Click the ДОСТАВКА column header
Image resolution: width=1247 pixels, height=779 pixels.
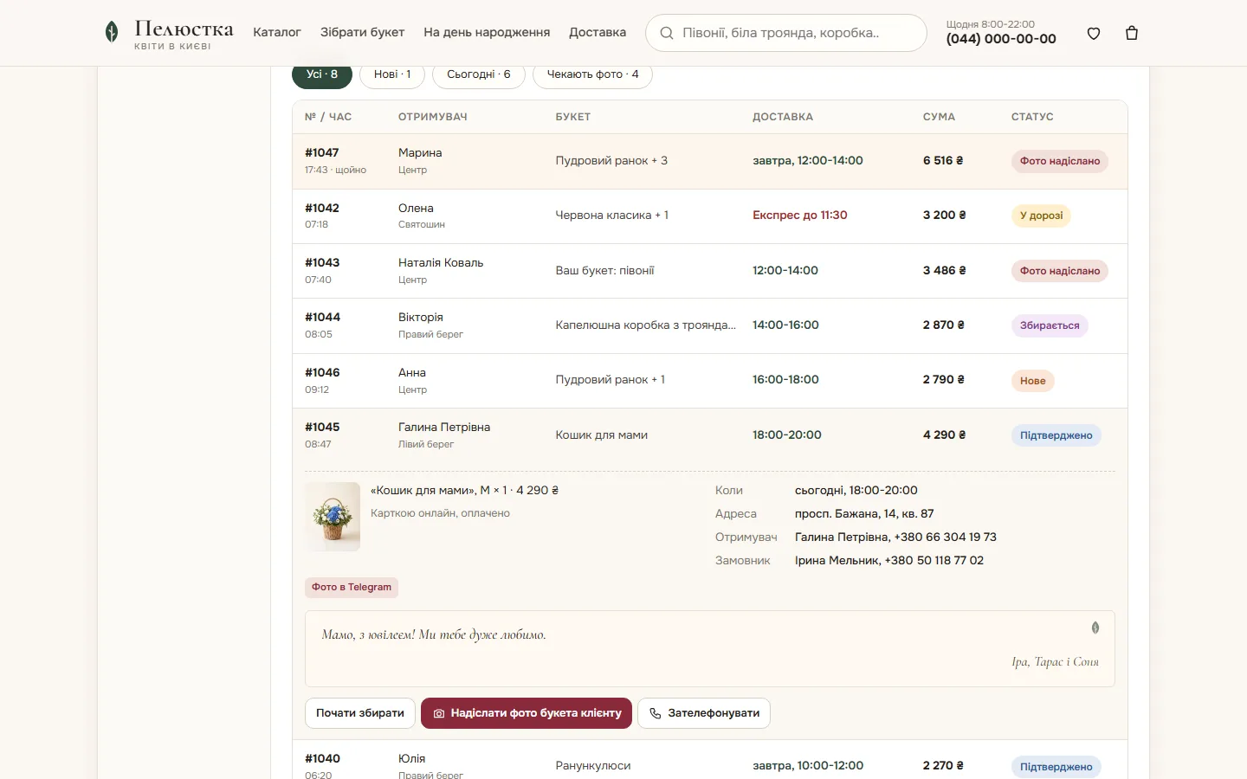(x=783, y=117)
